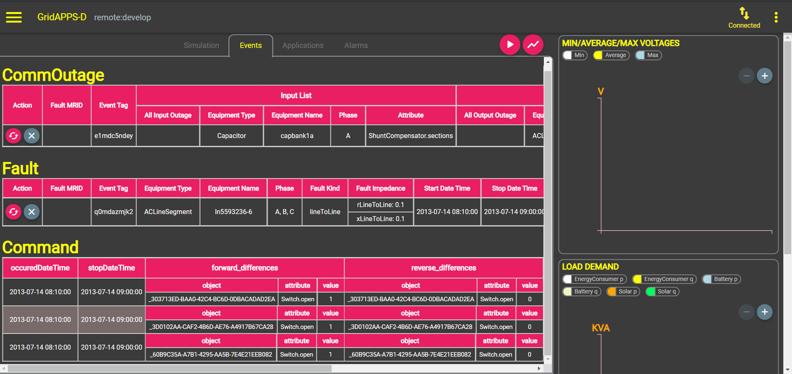This screenshot has width=792, height=374.
Task: Toggle the Solar q series
Action: tap(663, 292)
